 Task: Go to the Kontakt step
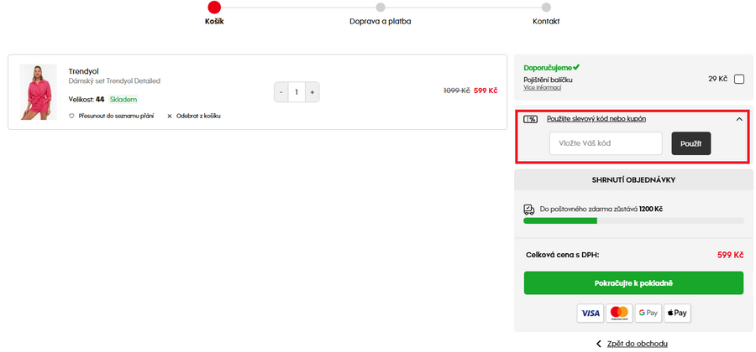(546, 8)
